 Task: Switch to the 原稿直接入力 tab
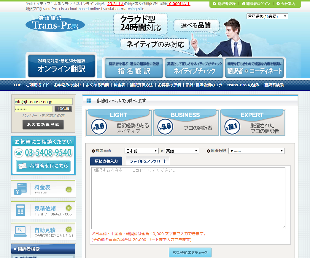(106, 161)
